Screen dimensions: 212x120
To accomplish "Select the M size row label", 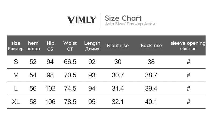I will (16, 75).
